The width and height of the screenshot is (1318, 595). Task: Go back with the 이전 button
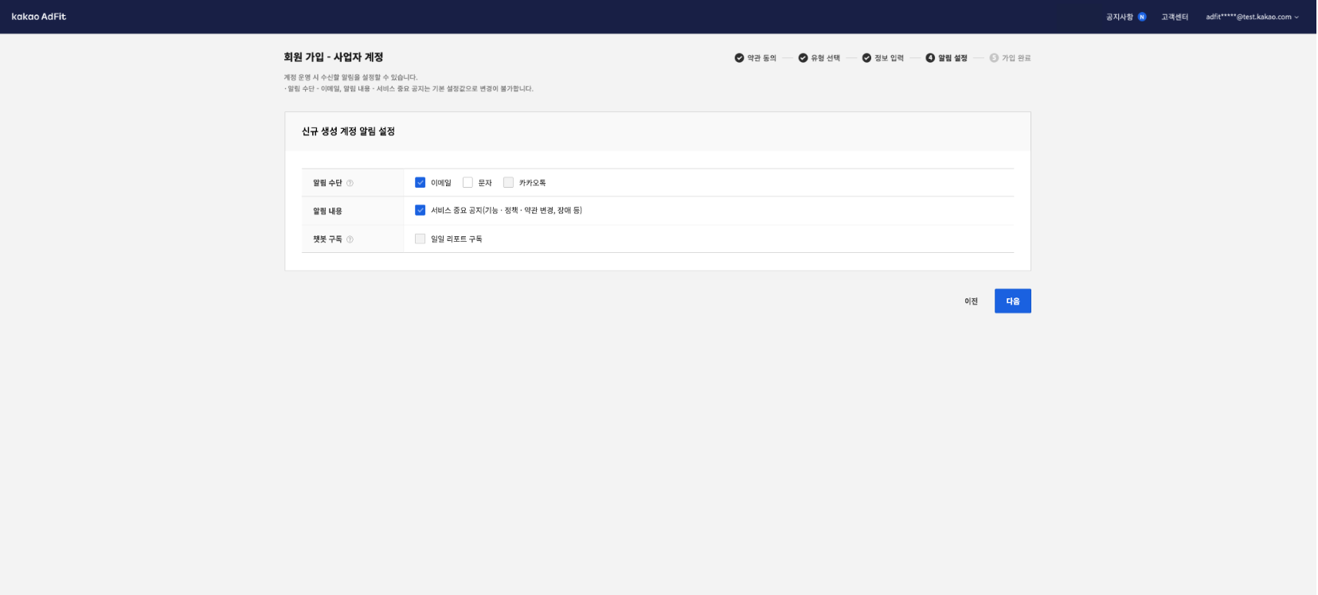click(971, 301)
